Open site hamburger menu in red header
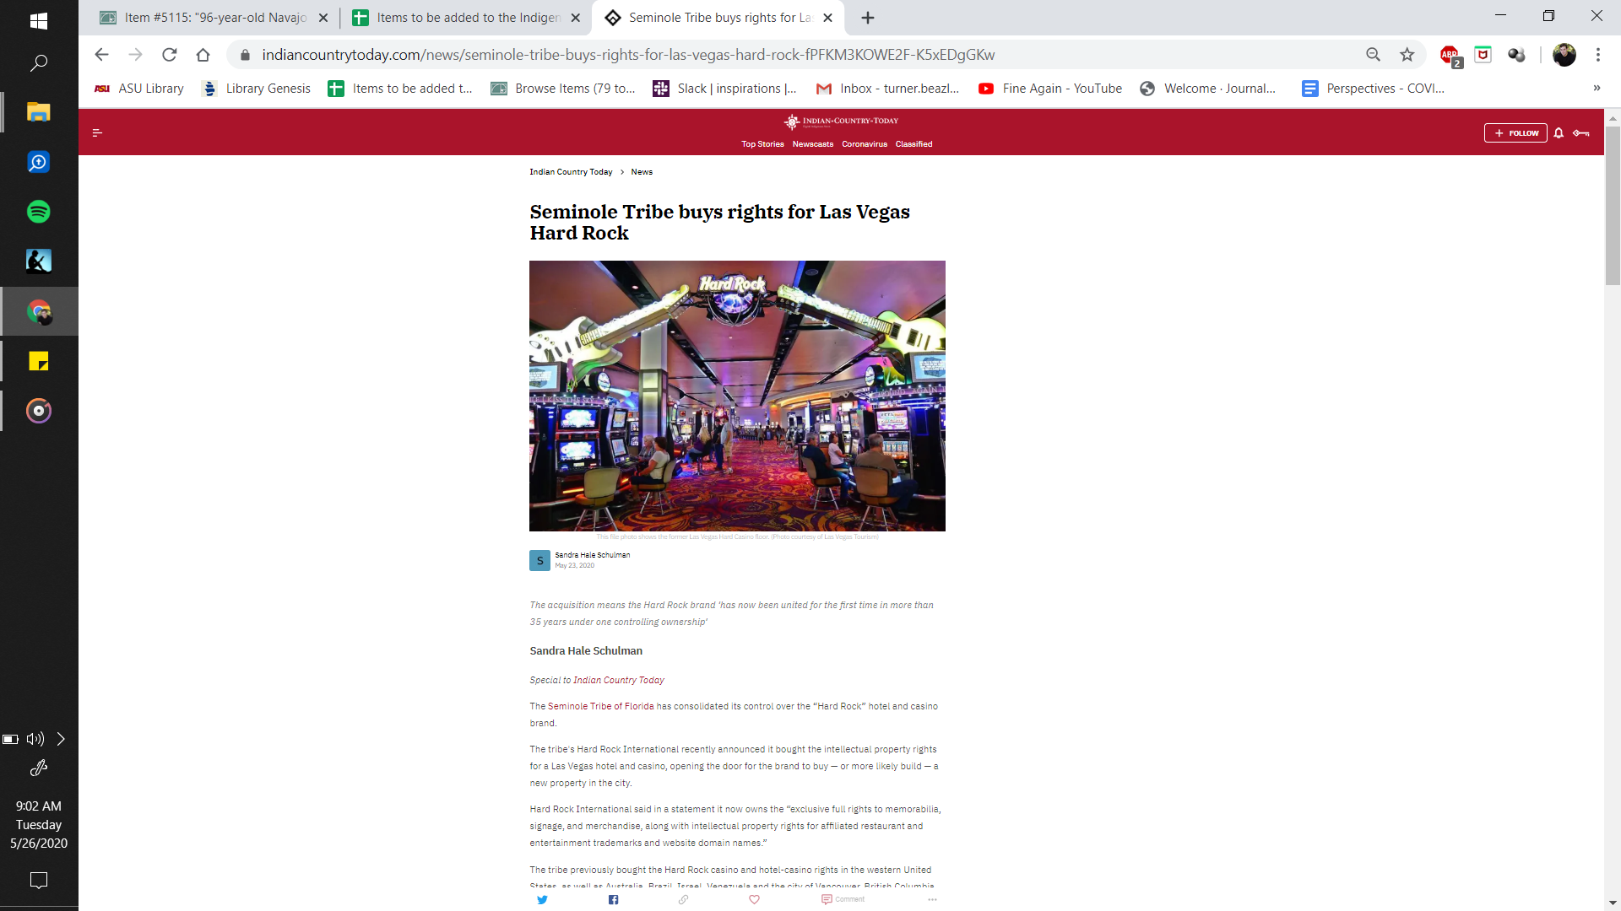This screenshot has width=1621, height=911. (x=97, y=132)
